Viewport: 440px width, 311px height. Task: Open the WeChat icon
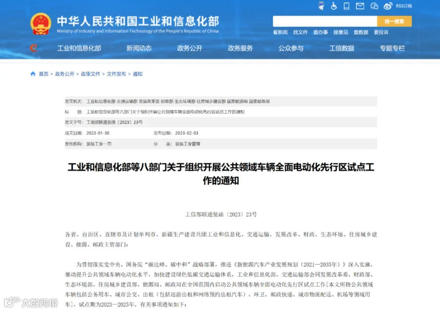pos(374,5)
